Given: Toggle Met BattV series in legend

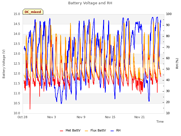Looking at the screenshot, I should pyautogui.click(x=70, y=130).
